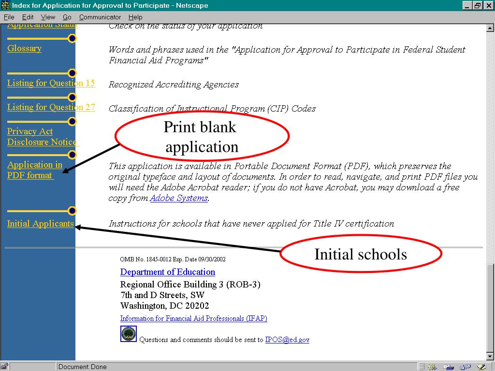
Task: Open the Initial Applicants link
Action: coord(41,224)
